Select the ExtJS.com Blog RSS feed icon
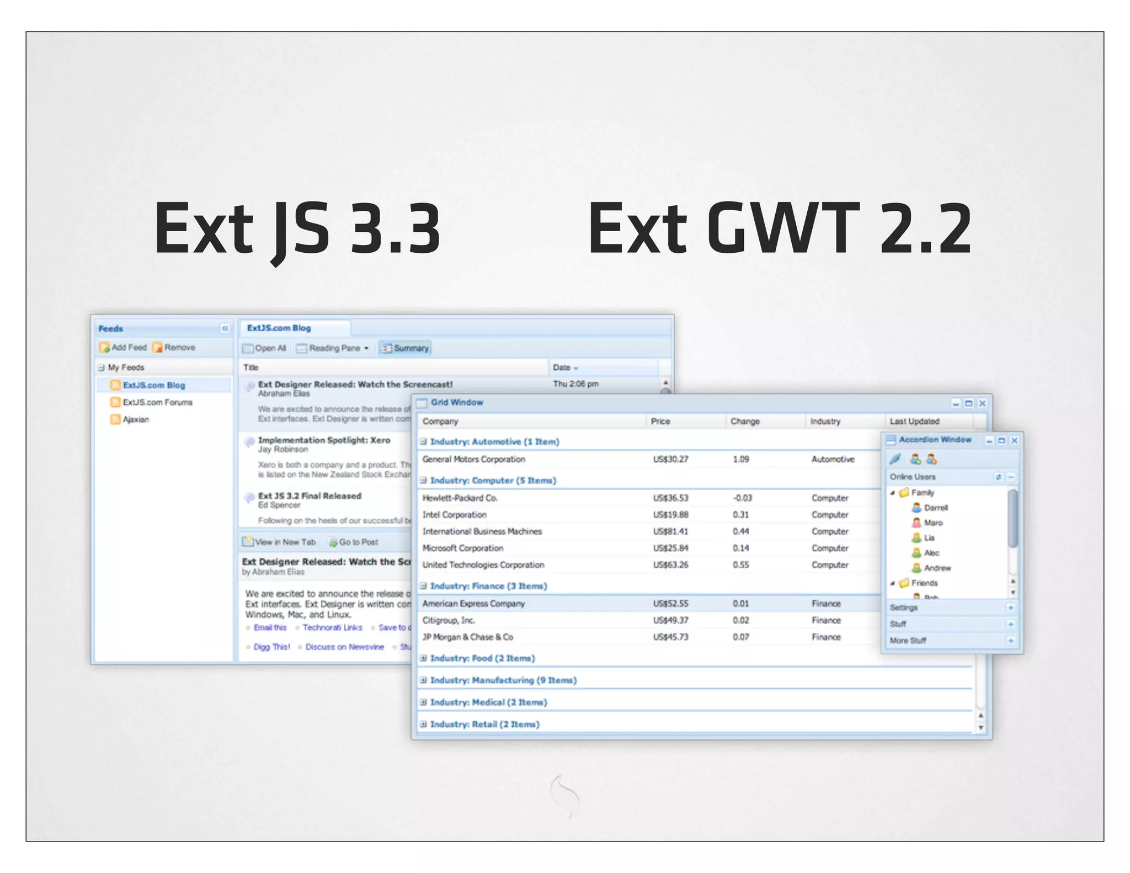The width and height of the screenshot is (1130, 873). coord(115,385)
